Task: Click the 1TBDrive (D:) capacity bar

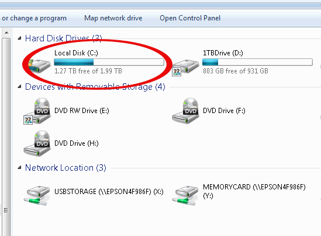Action: [x=257, y=62]
